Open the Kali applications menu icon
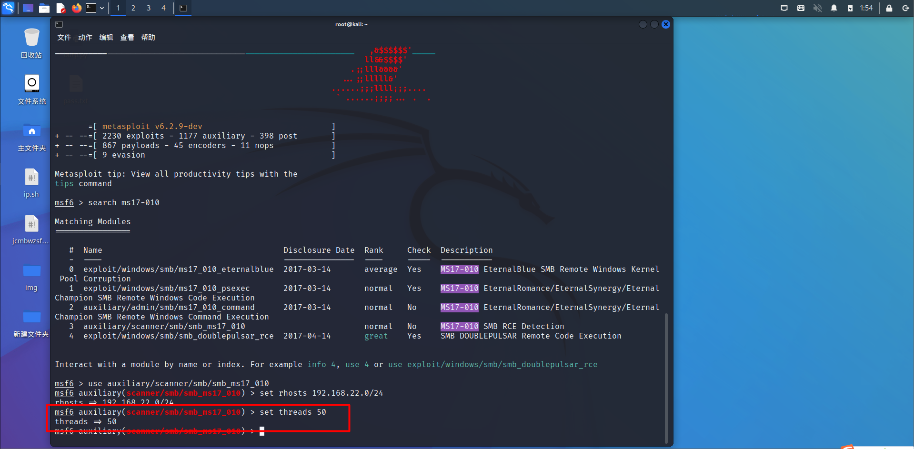Viewport: 914px width, 449px height. tap(8, 8)
